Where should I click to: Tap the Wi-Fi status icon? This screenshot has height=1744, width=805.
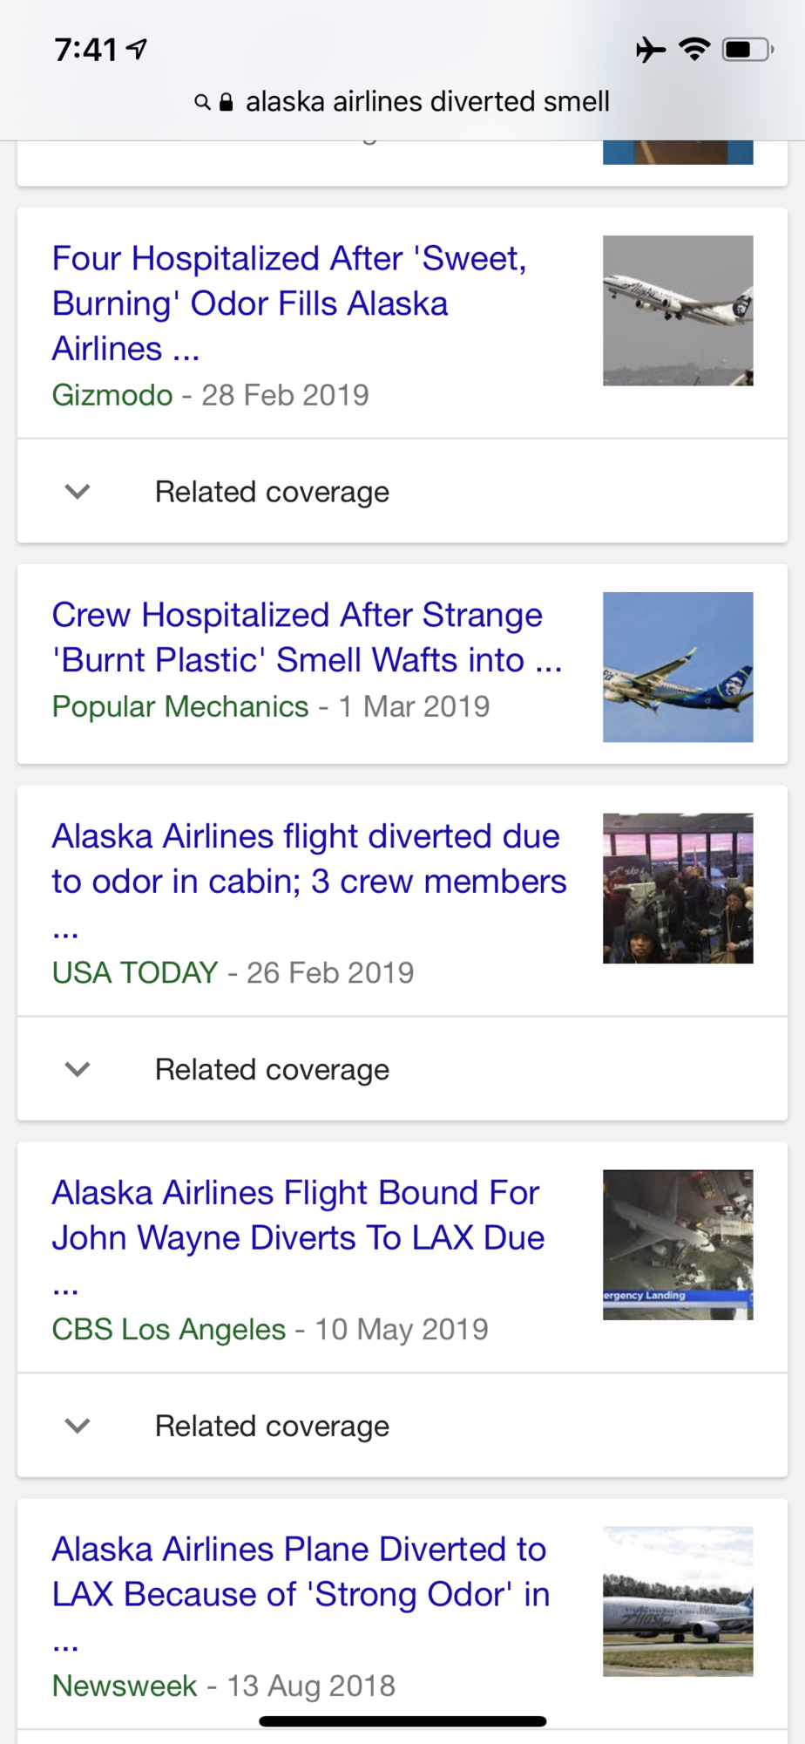[x=694, y=50]
